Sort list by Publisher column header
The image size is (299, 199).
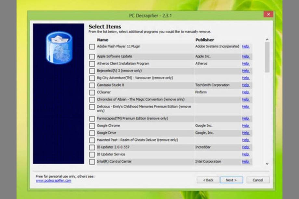pyautogui.click(x=204, y=40)
